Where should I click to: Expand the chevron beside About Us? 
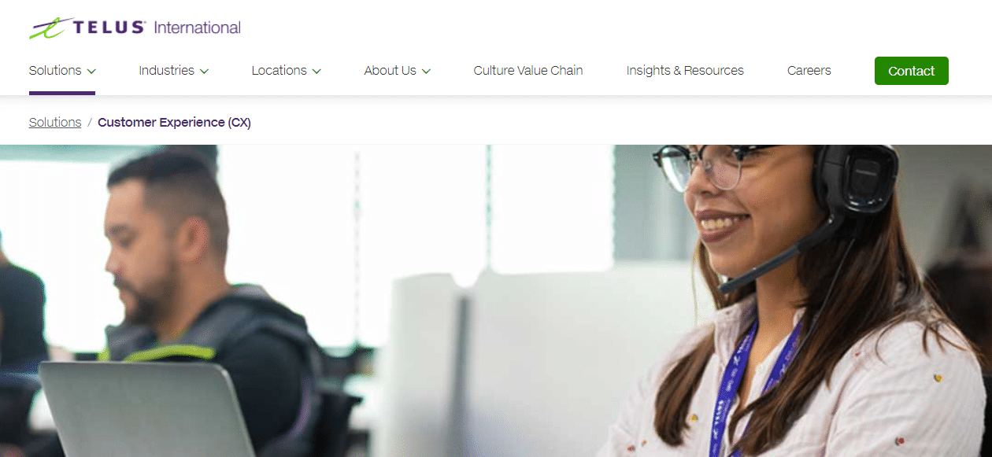pos(426,71)
